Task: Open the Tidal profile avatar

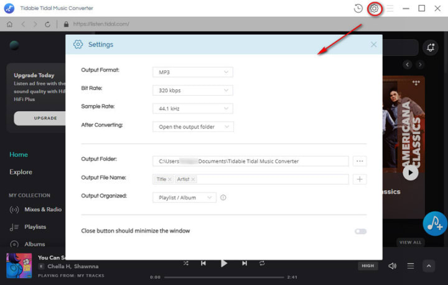Action: point(14,45)
